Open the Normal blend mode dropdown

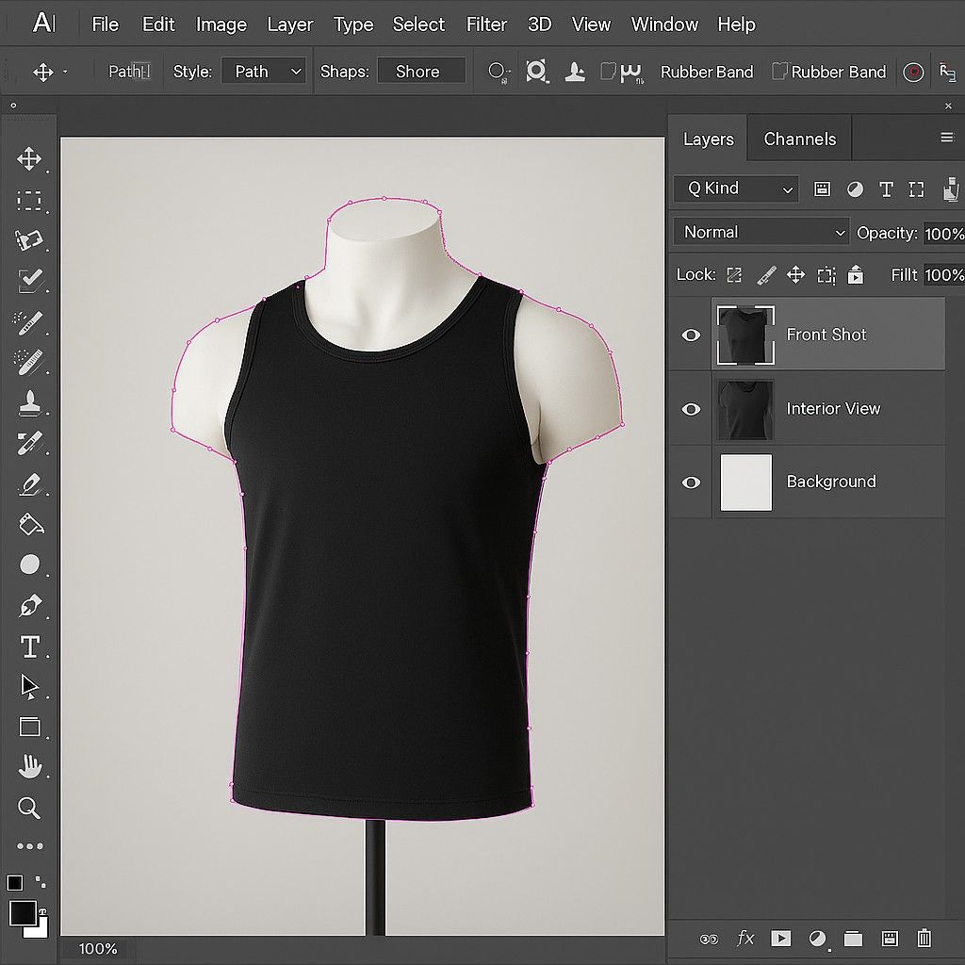tap(761, 232)
